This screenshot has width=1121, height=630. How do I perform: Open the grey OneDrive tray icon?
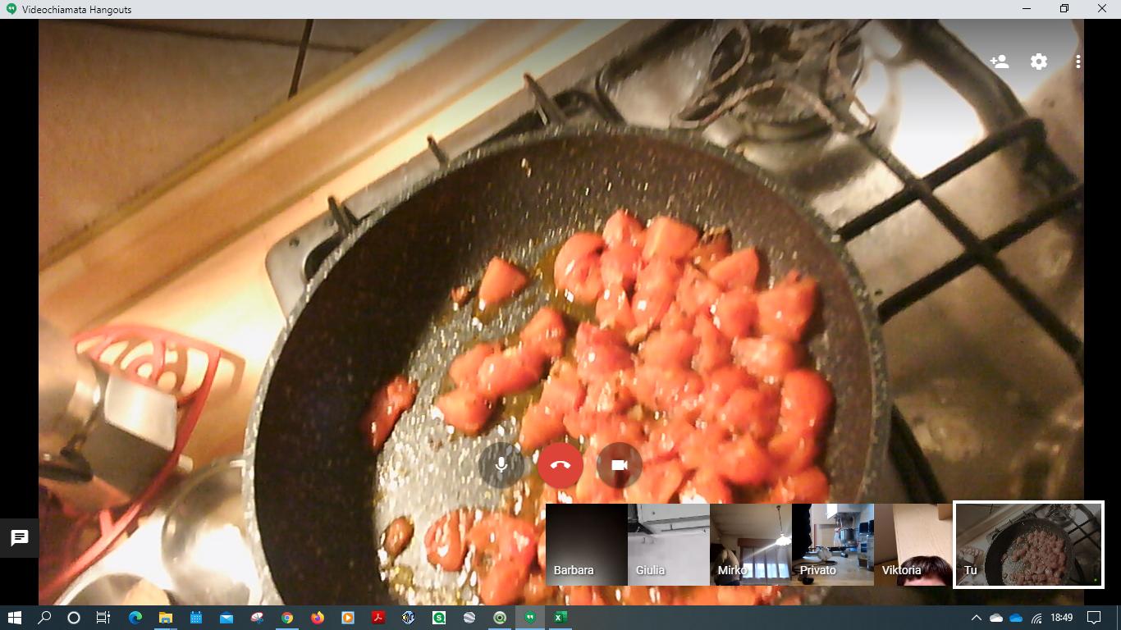(996, 618)
